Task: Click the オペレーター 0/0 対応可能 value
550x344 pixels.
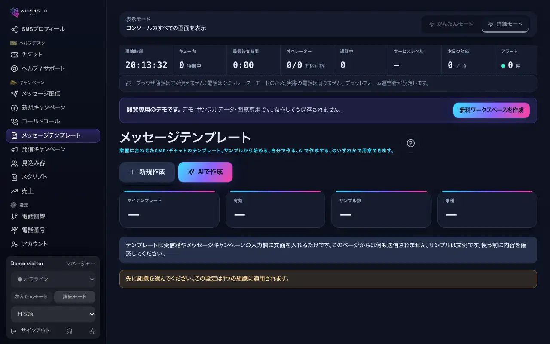Action: (305, 65)
